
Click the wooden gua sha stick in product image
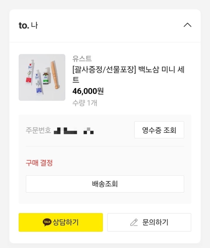pyautogui.click(x=55, y=76)
